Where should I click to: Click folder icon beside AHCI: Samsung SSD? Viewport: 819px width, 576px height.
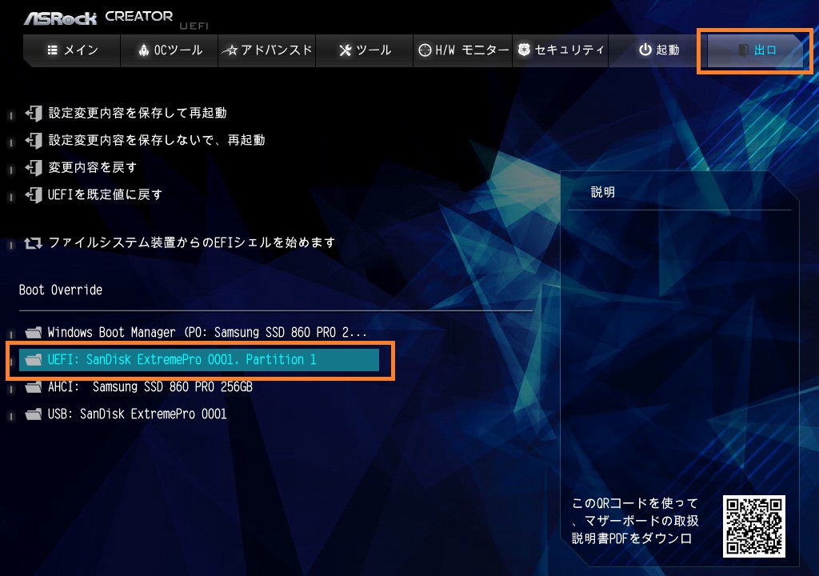click(x=34, y=386)
